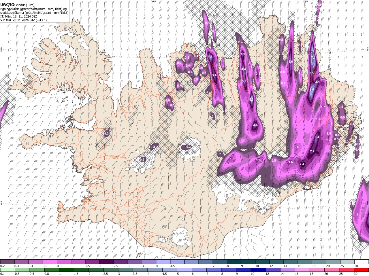Click the 1.2 snowfall value label
Image resolution: width=369 pixels, height=276 pixels.
(318, 119)
